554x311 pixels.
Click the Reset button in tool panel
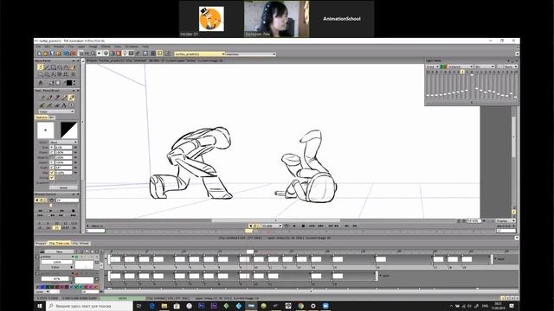(63, 187)
